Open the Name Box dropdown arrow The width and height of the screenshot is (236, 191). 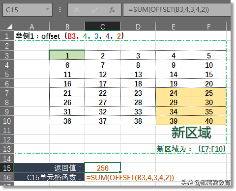[x=47, y=9]
